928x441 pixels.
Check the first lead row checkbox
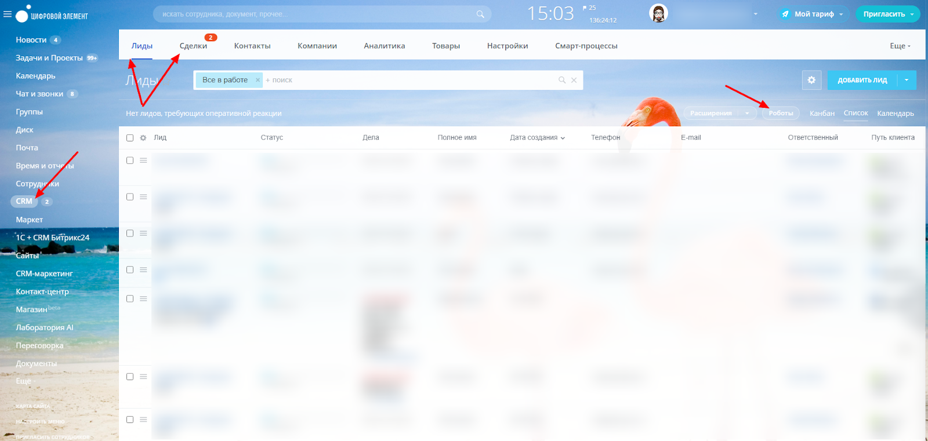click(130, 161)
